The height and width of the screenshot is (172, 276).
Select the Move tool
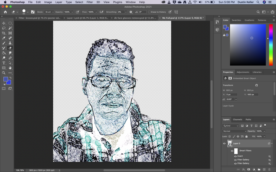tap(4, 23)
